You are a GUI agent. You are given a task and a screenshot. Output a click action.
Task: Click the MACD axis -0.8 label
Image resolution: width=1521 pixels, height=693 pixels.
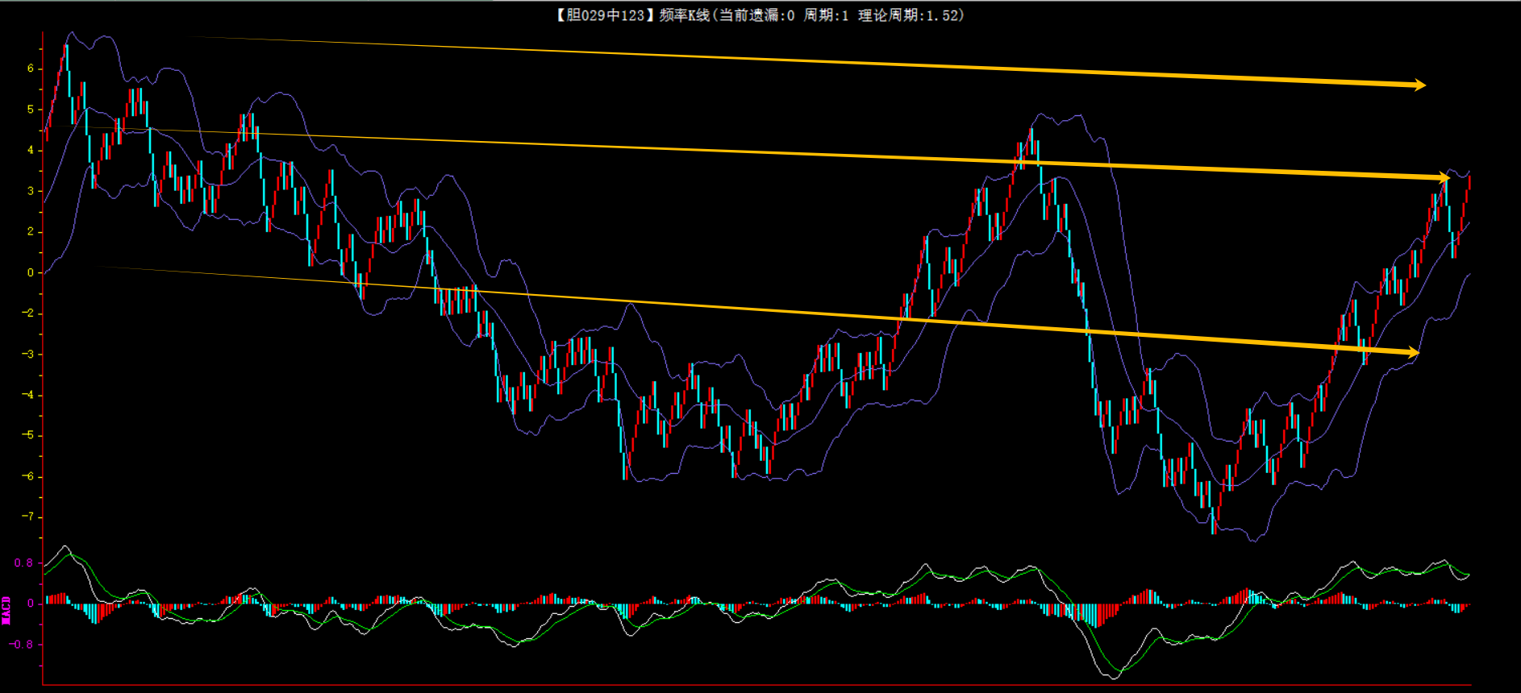point(21,645)
